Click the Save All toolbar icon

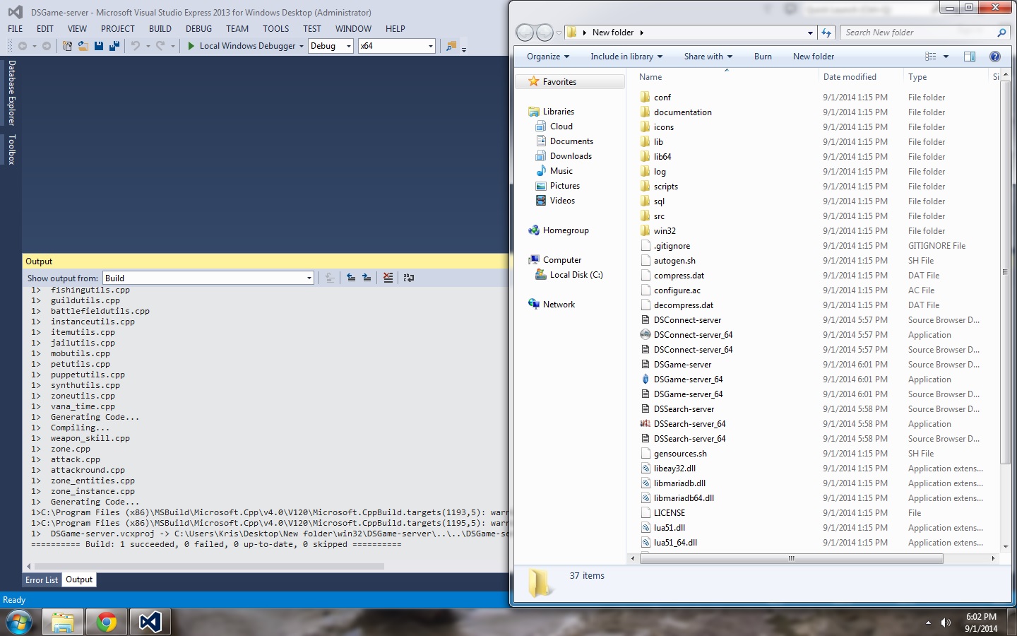click(114, 46)
